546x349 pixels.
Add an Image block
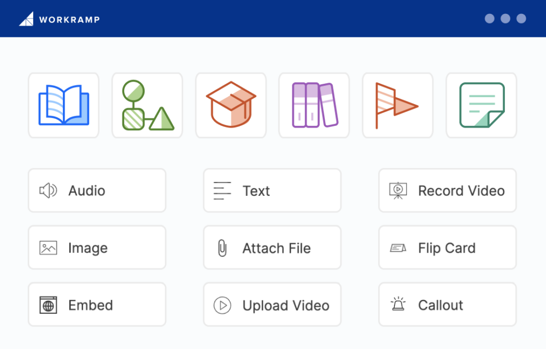pos(97,247)
